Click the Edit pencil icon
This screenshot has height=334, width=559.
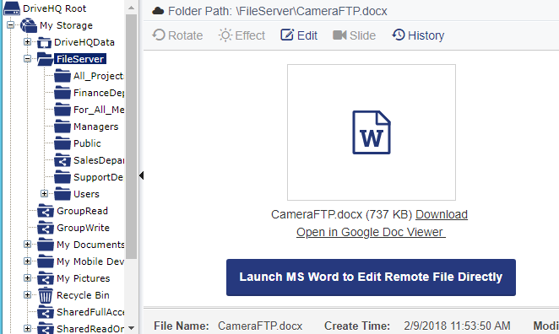pyautogui.click(x=287, y=35)
